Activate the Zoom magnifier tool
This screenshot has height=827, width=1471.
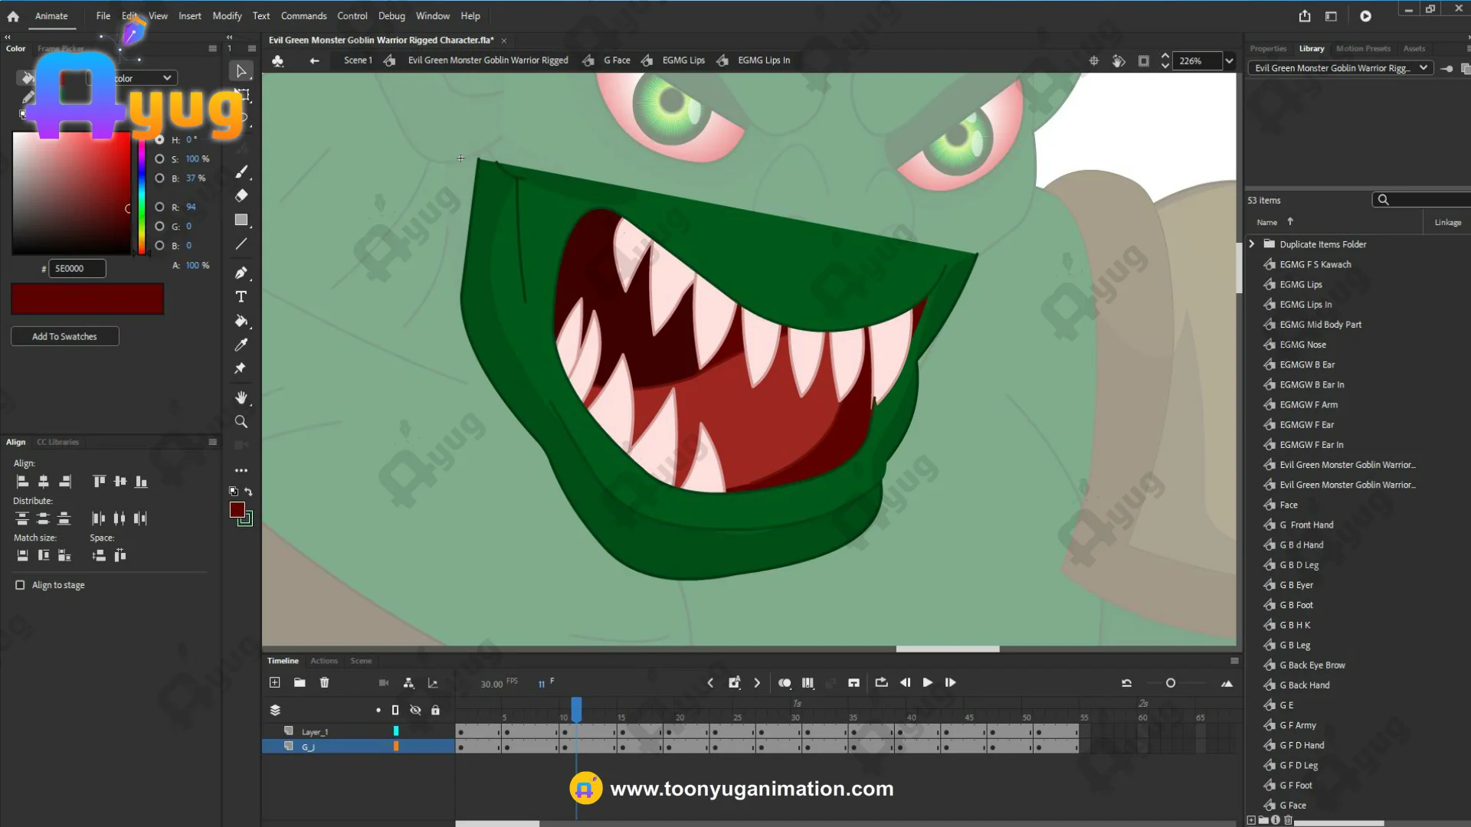click(x=241, y=422)
